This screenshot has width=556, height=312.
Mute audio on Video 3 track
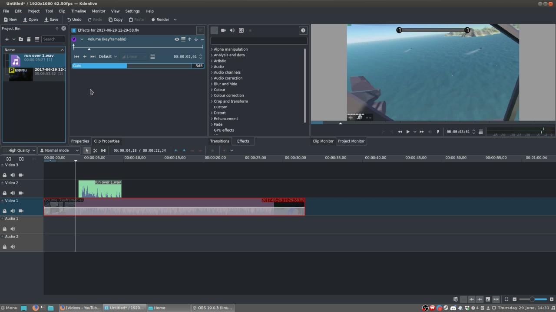[x=13, y=175]
